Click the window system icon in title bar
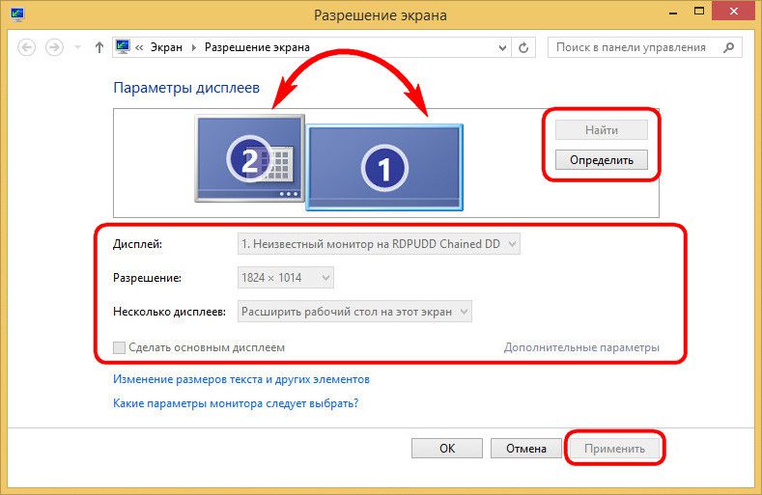 tap(18, 15)
